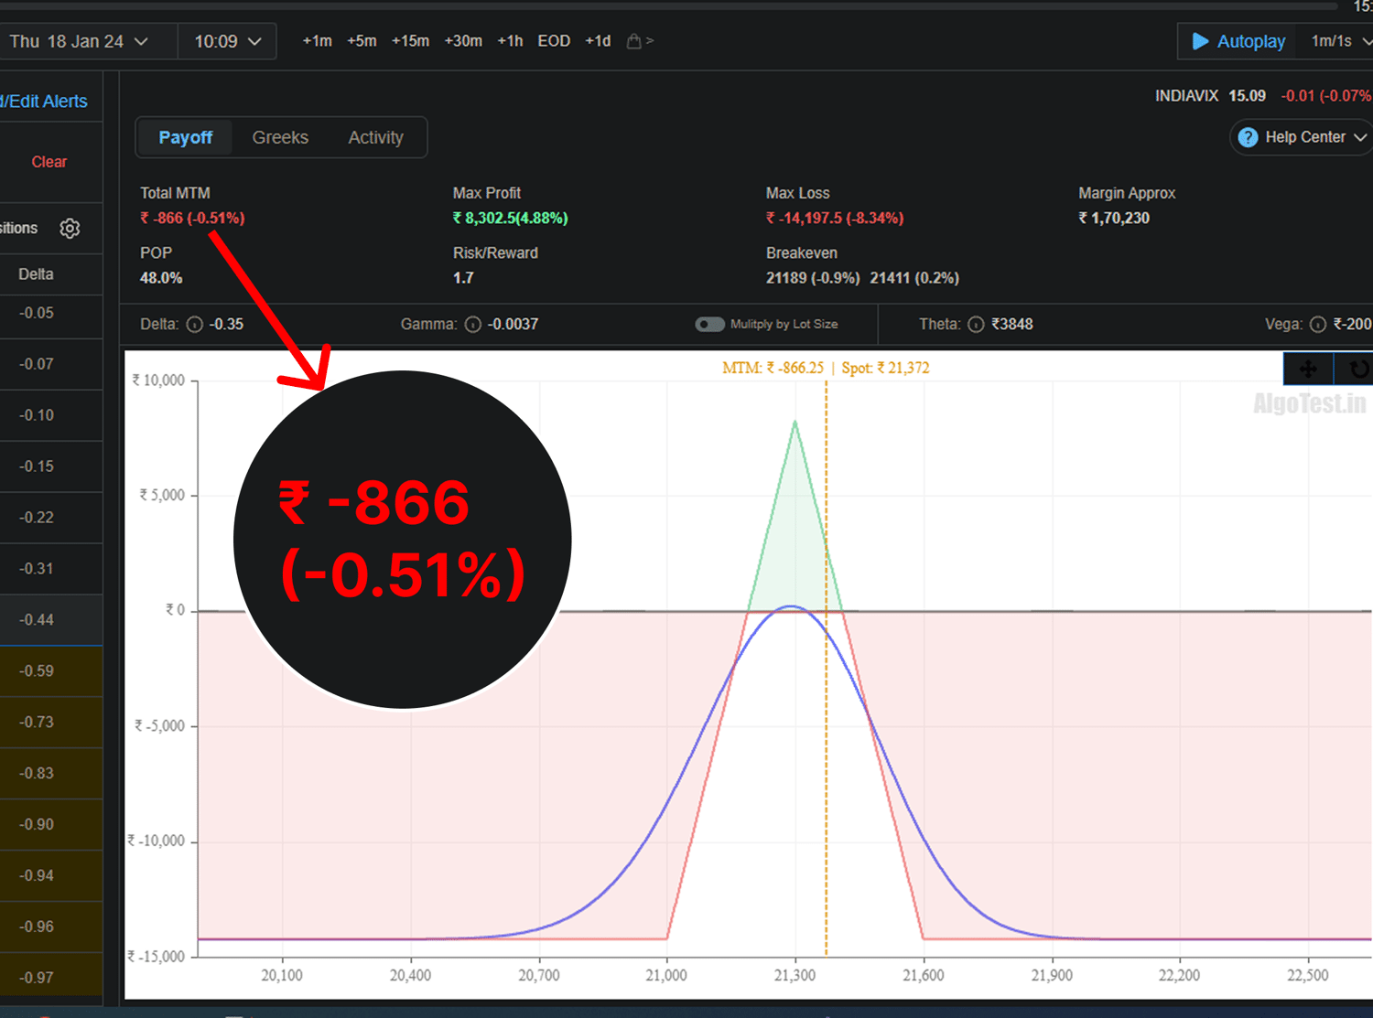Switch to the Activity tab
This screenshot has height=1018, width=1373.
click(375, 137)
